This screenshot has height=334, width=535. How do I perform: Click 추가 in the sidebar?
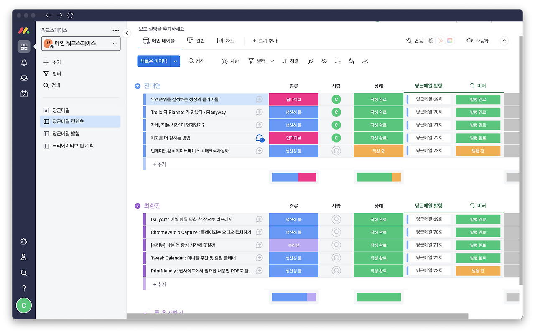[52, 62]
